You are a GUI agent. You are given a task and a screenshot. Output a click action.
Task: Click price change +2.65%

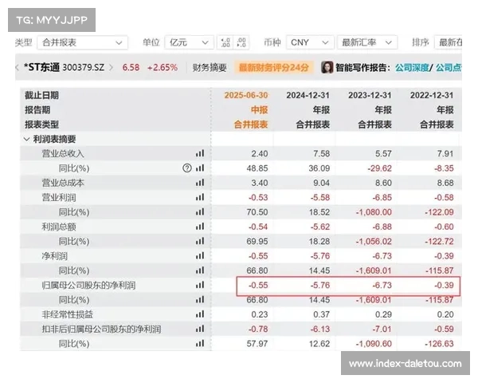tap(163, 68)
